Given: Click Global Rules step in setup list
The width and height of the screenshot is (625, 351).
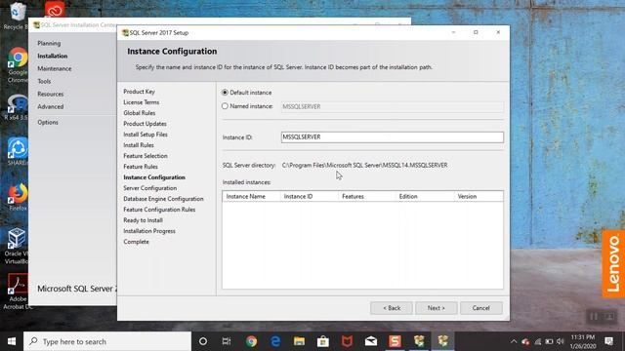Looking at the screenshot, I should [x=139, y=113].
